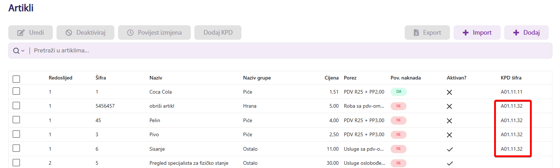
Task: Click the NE badge in Pivo row
Action: [x=399, y=134]
